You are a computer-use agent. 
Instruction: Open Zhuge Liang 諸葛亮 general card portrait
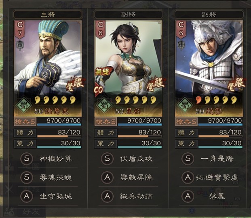coord(48,69)
